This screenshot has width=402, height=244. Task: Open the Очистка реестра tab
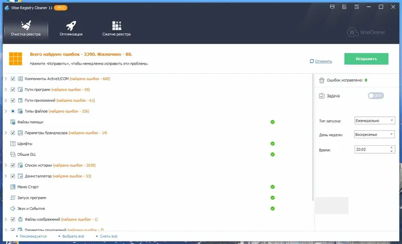(x=26, y=29)
